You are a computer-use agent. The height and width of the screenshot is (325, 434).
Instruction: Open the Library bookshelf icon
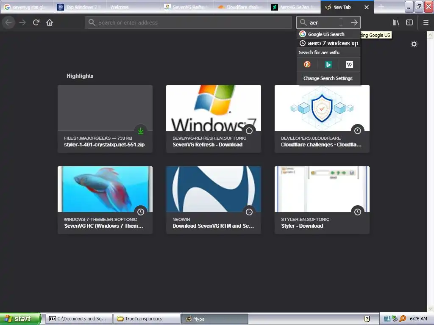coord(396,22)
